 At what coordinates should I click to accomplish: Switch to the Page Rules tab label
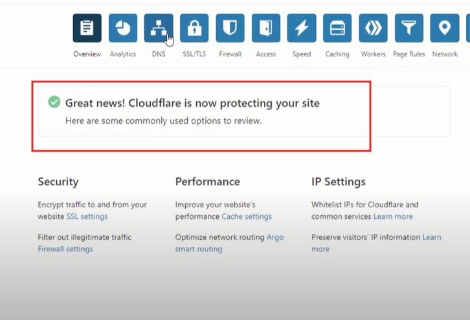pyautogui.click(x=408, y=54)
